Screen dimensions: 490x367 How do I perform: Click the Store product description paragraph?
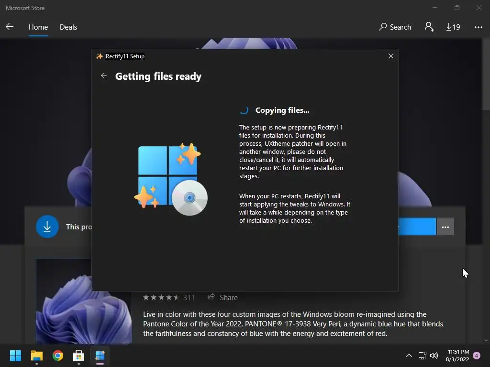[293, 324]
